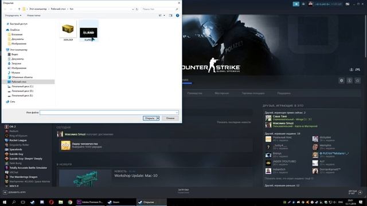Switch to Adobe Premiere Pro taskbar button
The height and width of the screenshot is (206, 367).
click(90, 202)
